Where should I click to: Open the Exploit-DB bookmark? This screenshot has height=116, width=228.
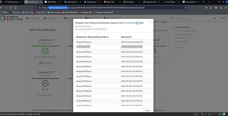(86, 12)
